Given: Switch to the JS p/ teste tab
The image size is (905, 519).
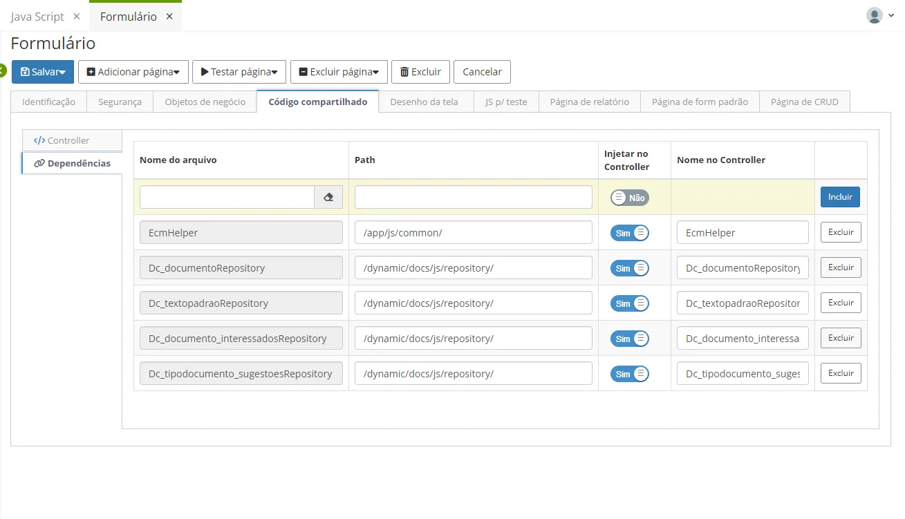Looking at the screenshot, I should pyautogui.click(x=506, y=102).
